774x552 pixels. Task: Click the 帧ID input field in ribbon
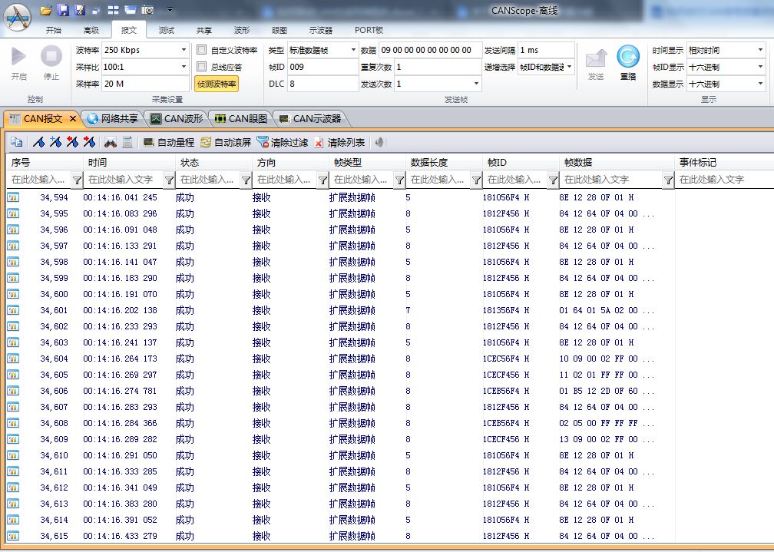[x=322, y=67]
